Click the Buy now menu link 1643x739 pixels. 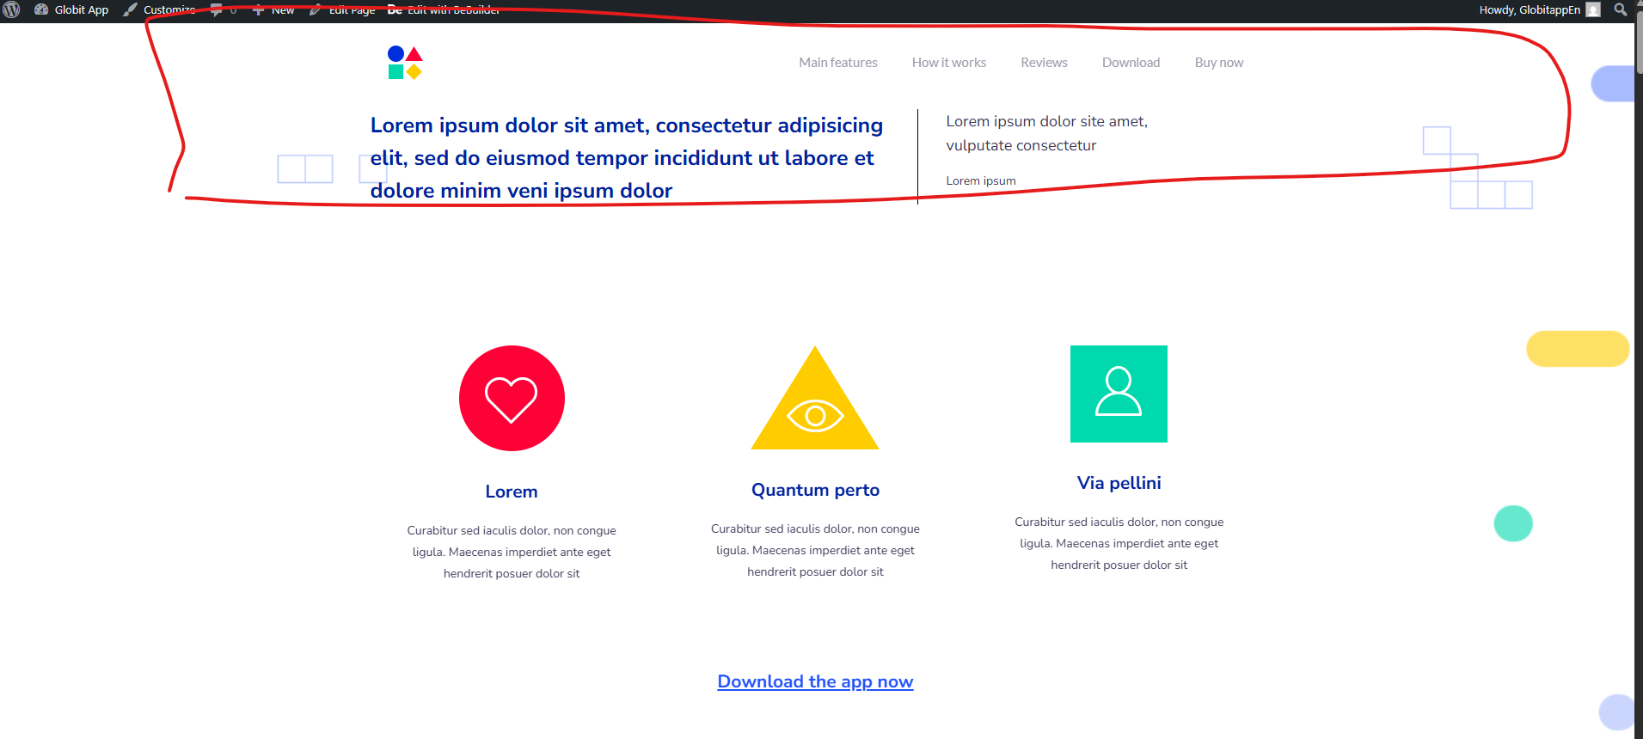[1218, 63]
